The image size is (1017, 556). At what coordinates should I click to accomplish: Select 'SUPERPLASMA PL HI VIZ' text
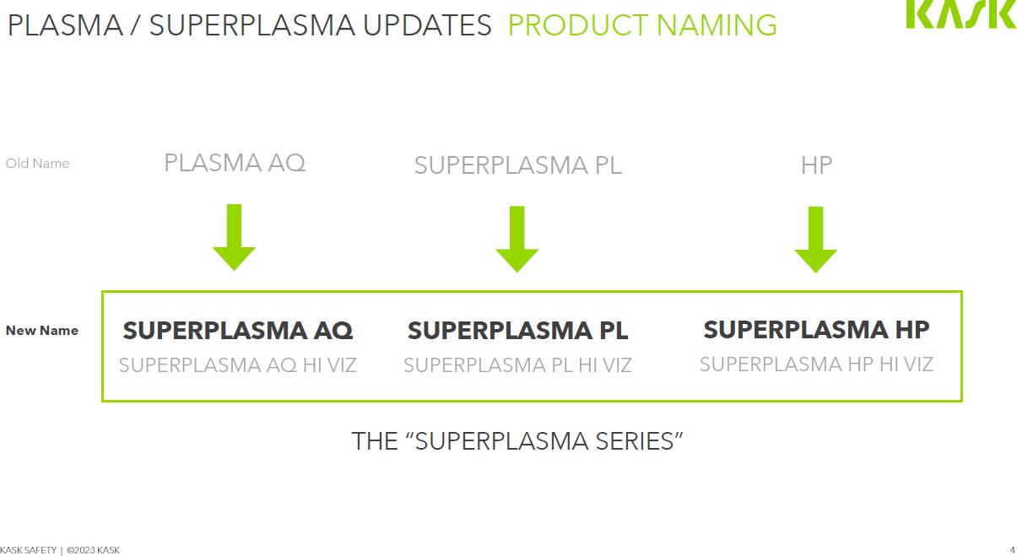click(x=517, y=365)
